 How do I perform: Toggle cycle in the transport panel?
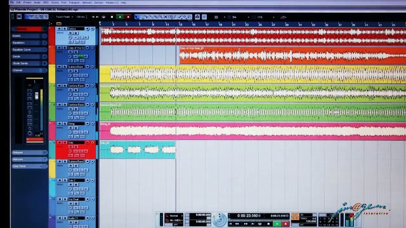tap(259, 224)
